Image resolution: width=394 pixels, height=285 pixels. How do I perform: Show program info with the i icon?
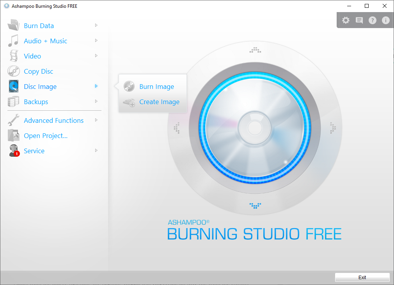[386, 20]
